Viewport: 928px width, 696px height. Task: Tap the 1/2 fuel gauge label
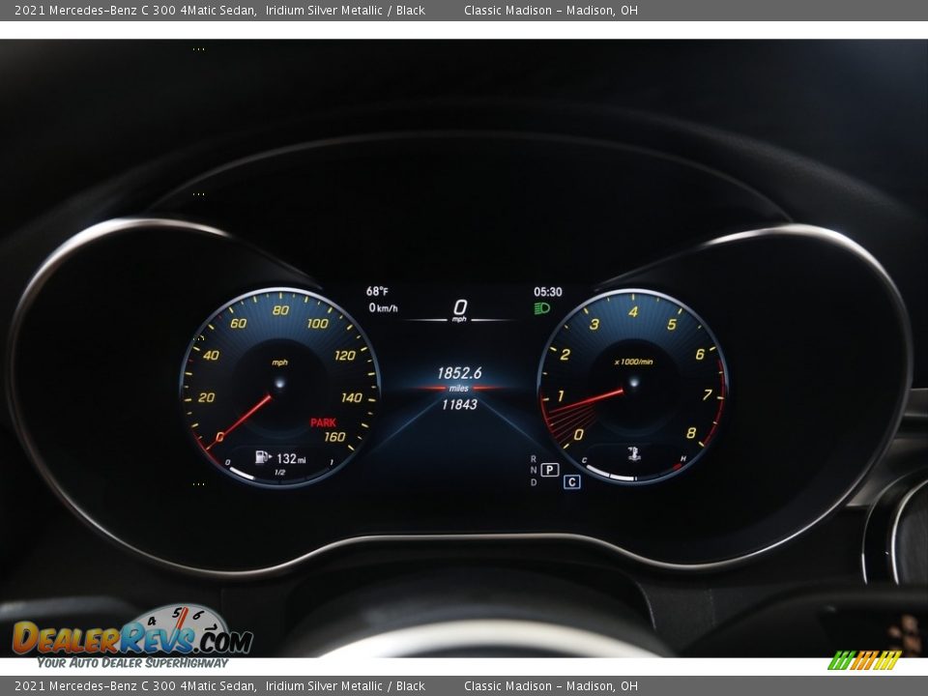click(280, 473)
